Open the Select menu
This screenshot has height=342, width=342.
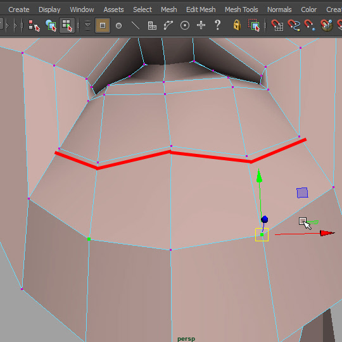point(142,9)
